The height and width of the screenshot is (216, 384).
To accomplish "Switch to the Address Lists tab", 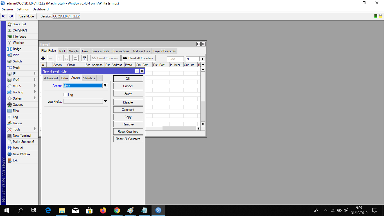I will pyautogui.click(x=141, y=51).
